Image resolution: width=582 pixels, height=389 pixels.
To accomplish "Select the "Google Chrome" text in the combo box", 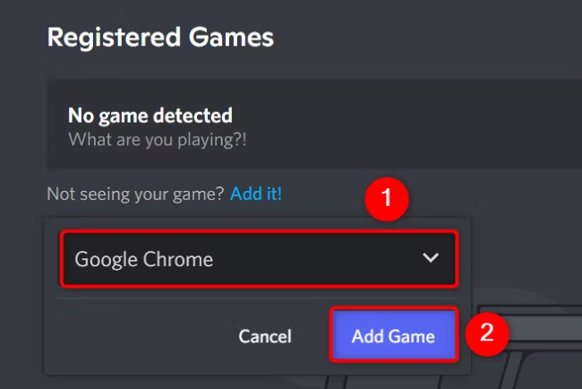I will tap(143, 260).
